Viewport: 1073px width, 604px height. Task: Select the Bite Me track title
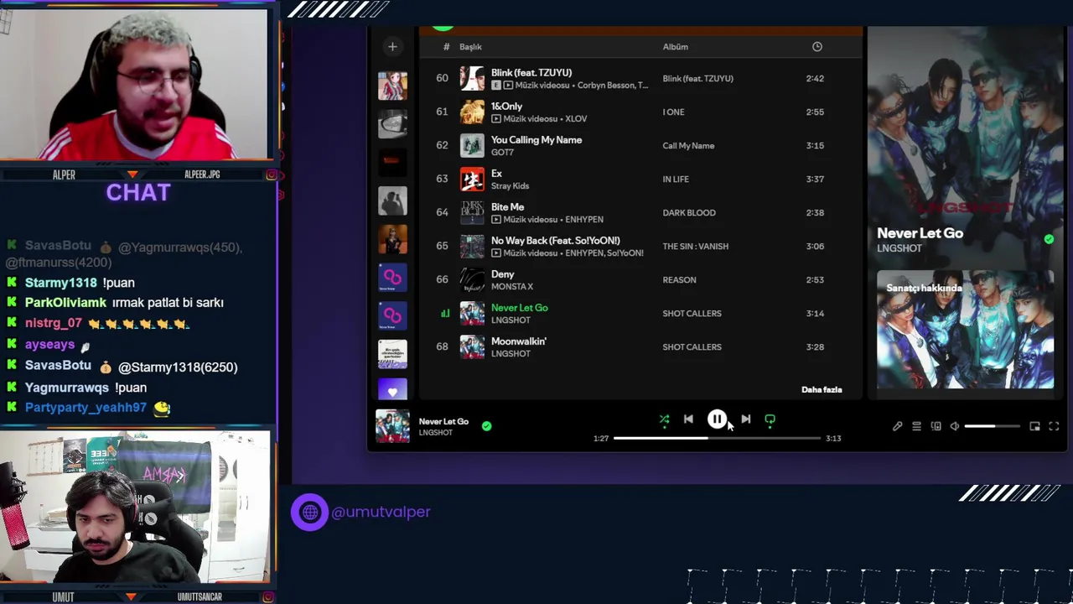(507, 207)
